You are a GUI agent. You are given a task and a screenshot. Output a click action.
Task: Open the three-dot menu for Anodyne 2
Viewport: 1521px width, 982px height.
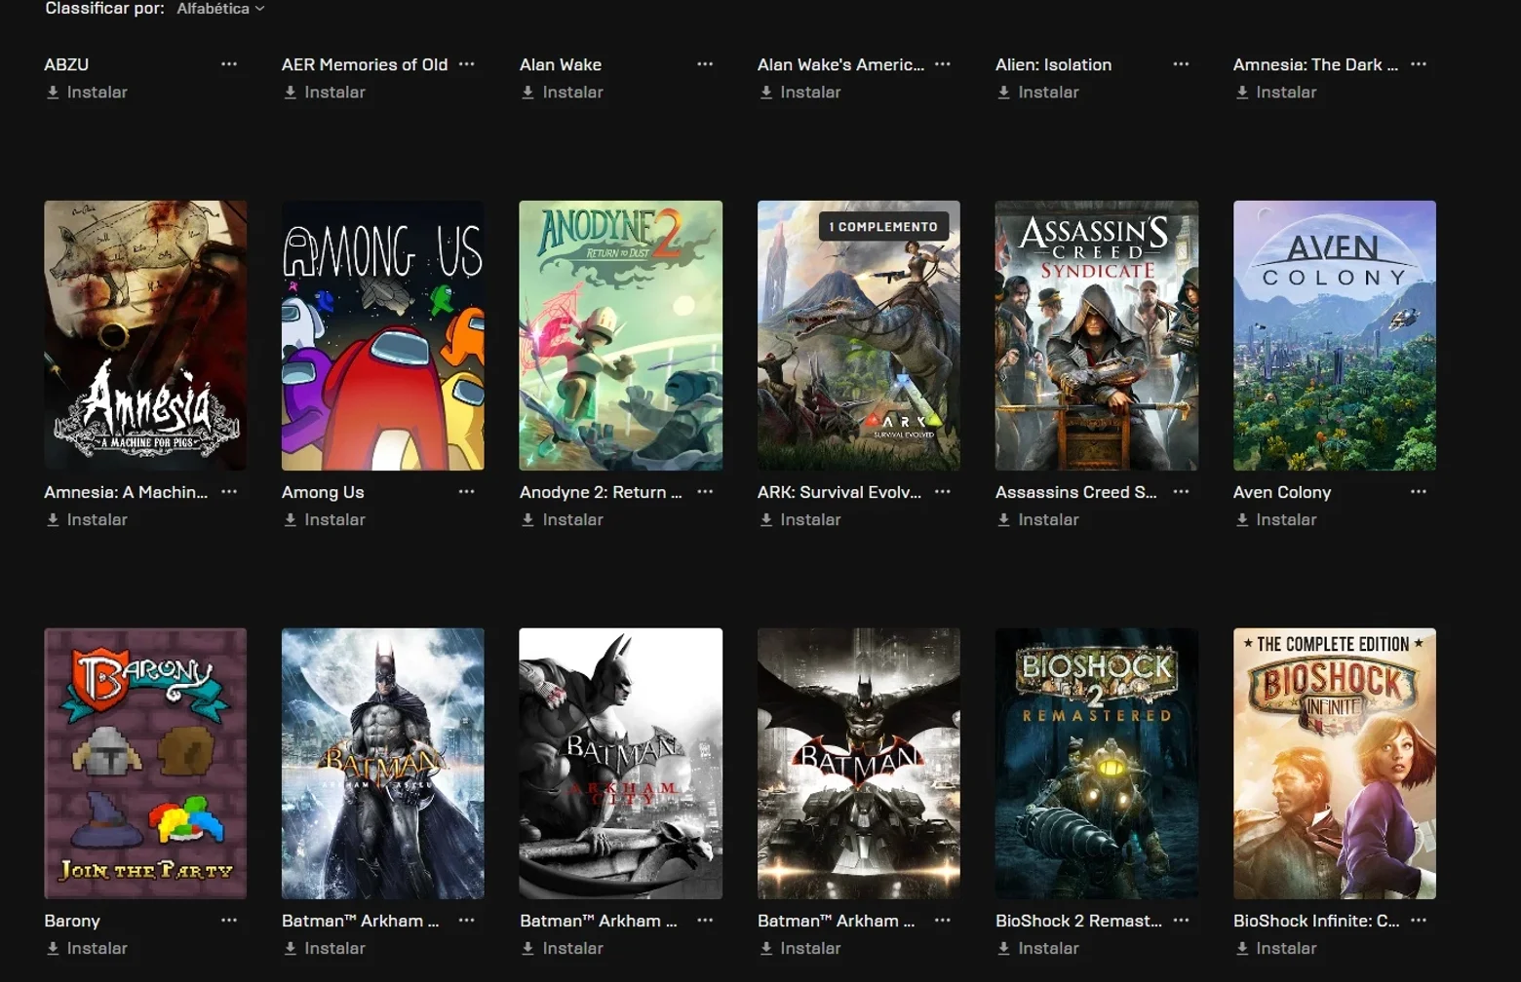pos(705,492)
